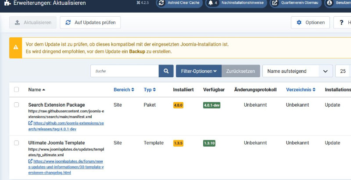Select the Ultimate Joomla Template checkbox
Viewport: 351px width, 180px height.
pyautogui.click(x=17, y=143)
